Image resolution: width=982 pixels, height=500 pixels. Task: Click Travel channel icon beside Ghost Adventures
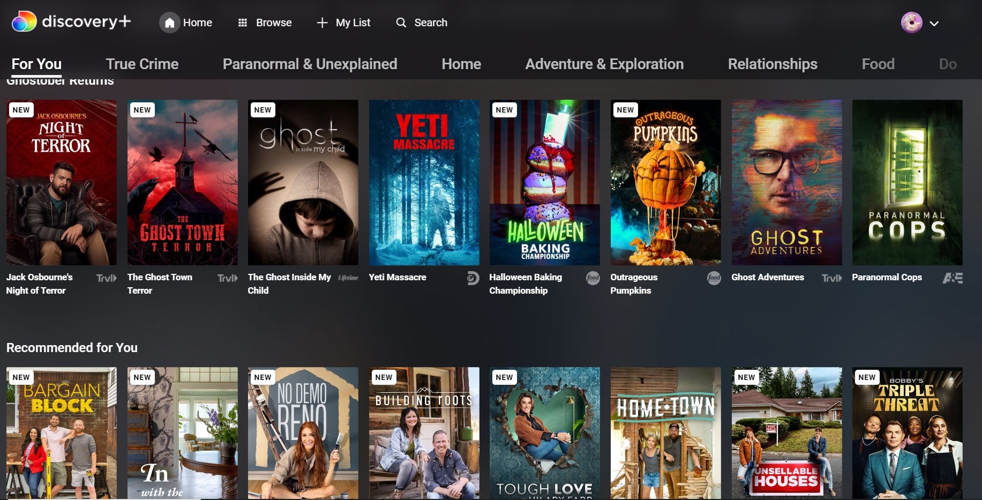pyautogui.click(x=831, y=278)
